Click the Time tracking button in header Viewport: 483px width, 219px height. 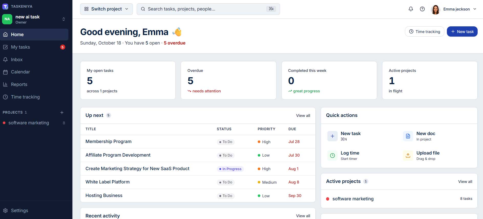tap(425, 31)
